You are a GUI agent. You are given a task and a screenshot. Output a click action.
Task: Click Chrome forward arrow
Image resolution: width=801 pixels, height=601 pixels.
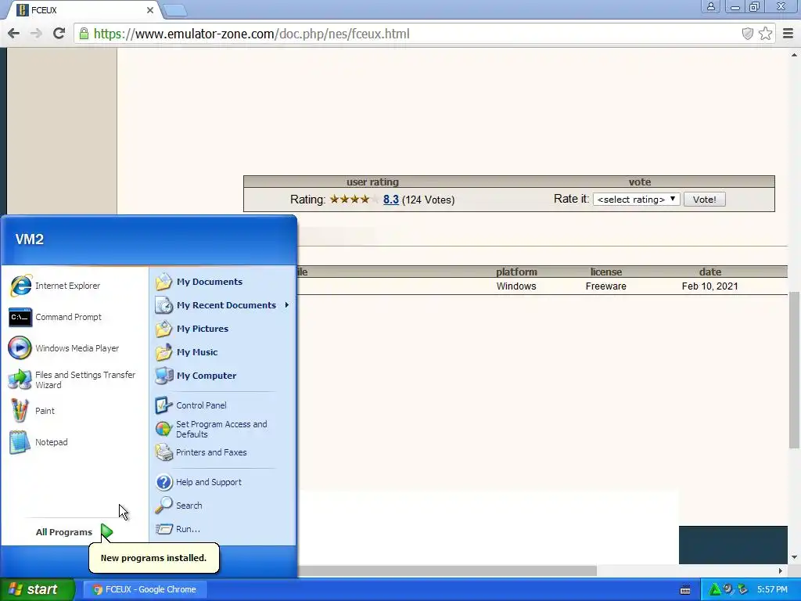[x=36, y=34]
